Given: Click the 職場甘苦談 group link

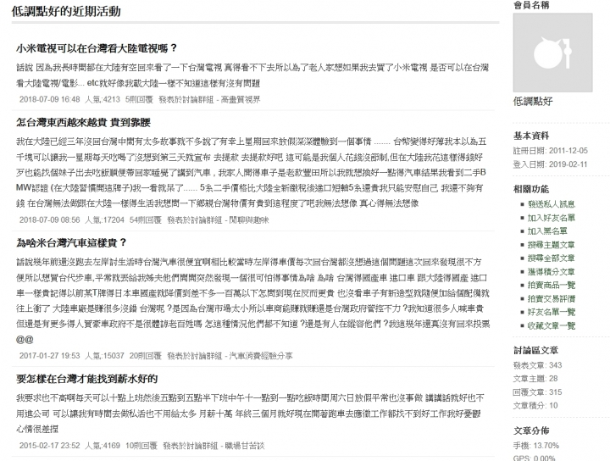Looking at the screenshot, I should tap(245, 446).
